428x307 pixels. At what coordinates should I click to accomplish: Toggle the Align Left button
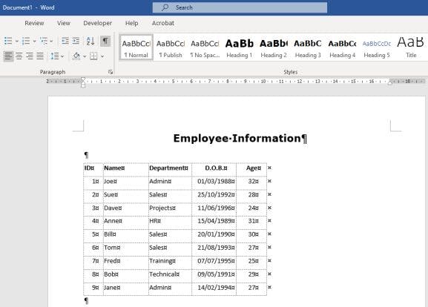8,56
